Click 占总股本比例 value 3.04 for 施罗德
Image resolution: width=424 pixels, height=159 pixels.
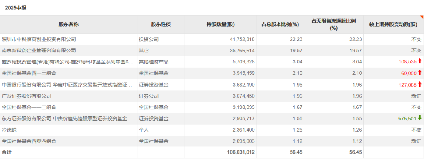(298, 62)
